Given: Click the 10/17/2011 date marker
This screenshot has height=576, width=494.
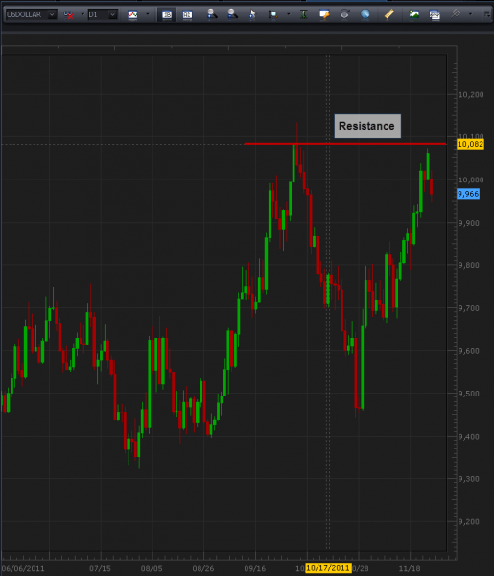Looking at the screenshot, I should 328,568.
